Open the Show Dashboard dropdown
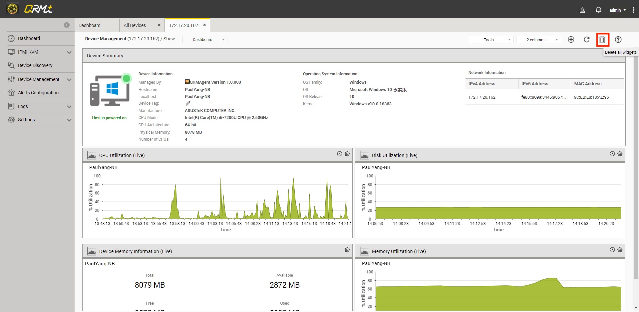This screenshot has width=639, height=312. [x=205, y=40]
